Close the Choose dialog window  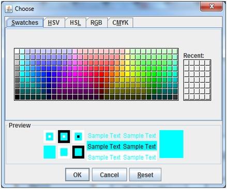[x=211, y=7]
